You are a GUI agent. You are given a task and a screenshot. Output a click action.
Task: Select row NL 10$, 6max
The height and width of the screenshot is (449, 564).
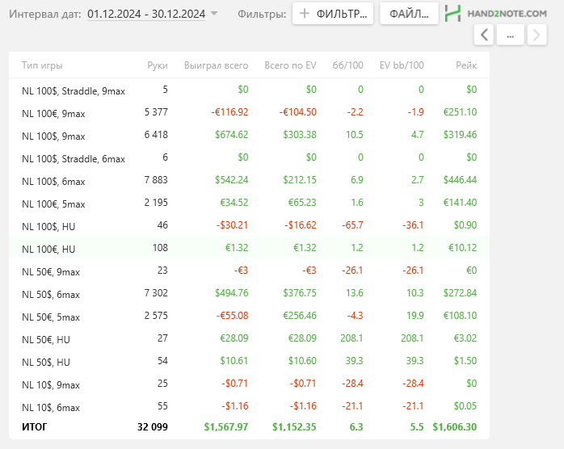pos(249,406)
